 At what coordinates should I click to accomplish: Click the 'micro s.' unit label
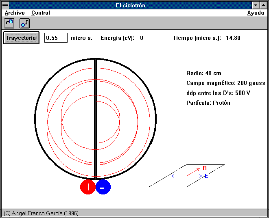[x=81, y=38]
